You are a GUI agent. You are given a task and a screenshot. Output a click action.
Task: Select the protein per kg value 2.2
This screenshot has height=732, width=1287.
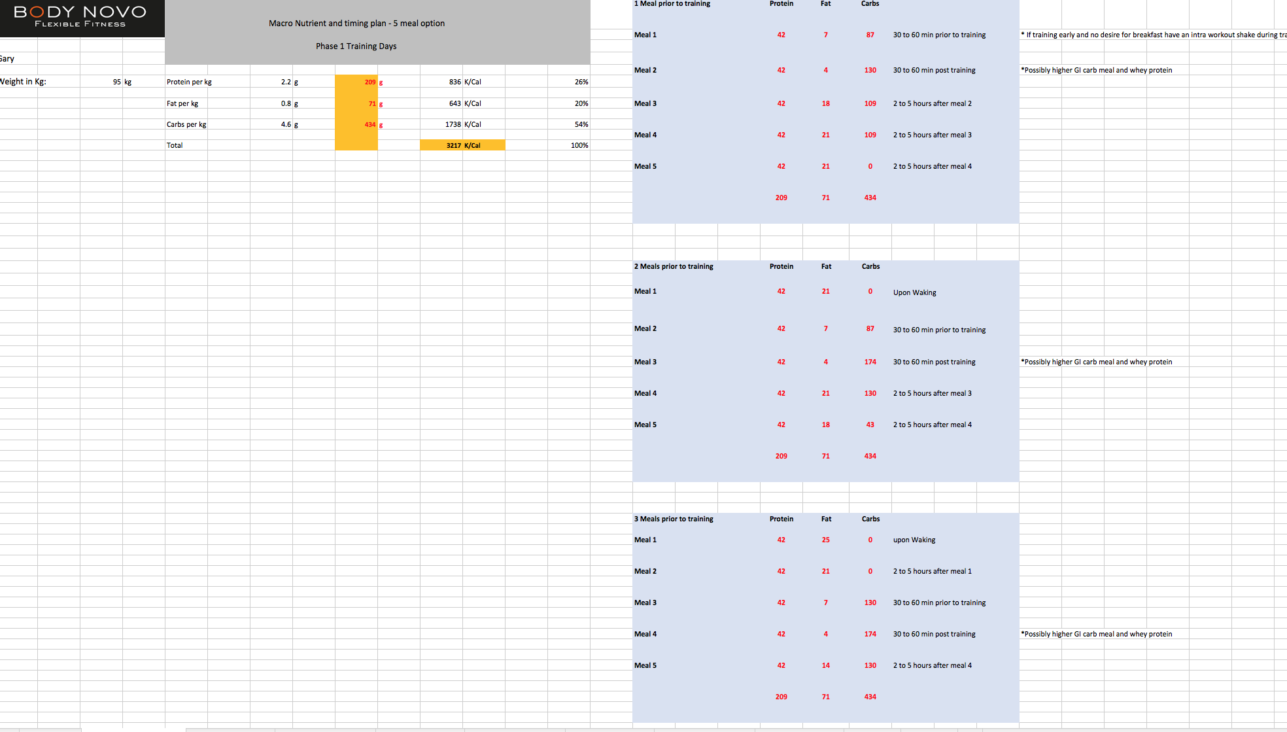pos(286,82)
